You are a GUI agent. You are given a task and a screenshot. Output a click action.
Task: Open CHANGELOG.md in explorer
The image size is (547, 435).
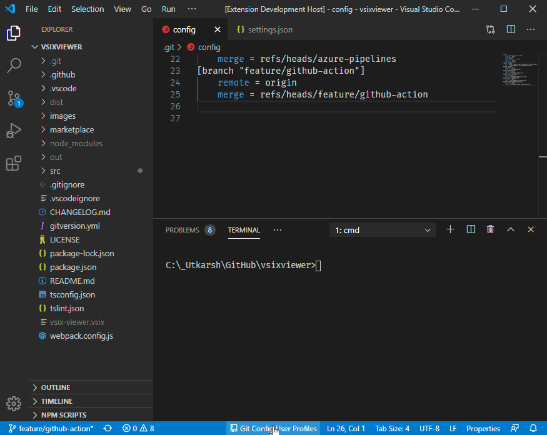pyautogui.click(x=91, y=212)
